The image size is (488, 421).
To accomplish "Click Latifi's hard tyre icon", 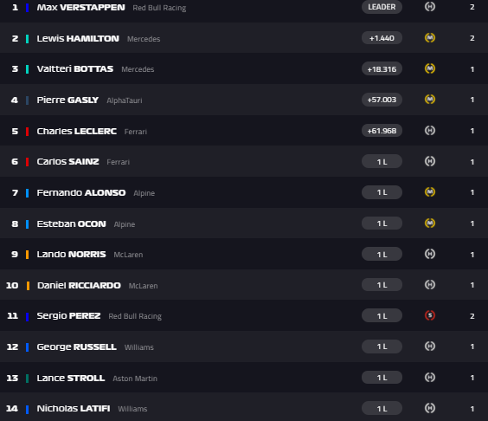I will tap(430, 408).
